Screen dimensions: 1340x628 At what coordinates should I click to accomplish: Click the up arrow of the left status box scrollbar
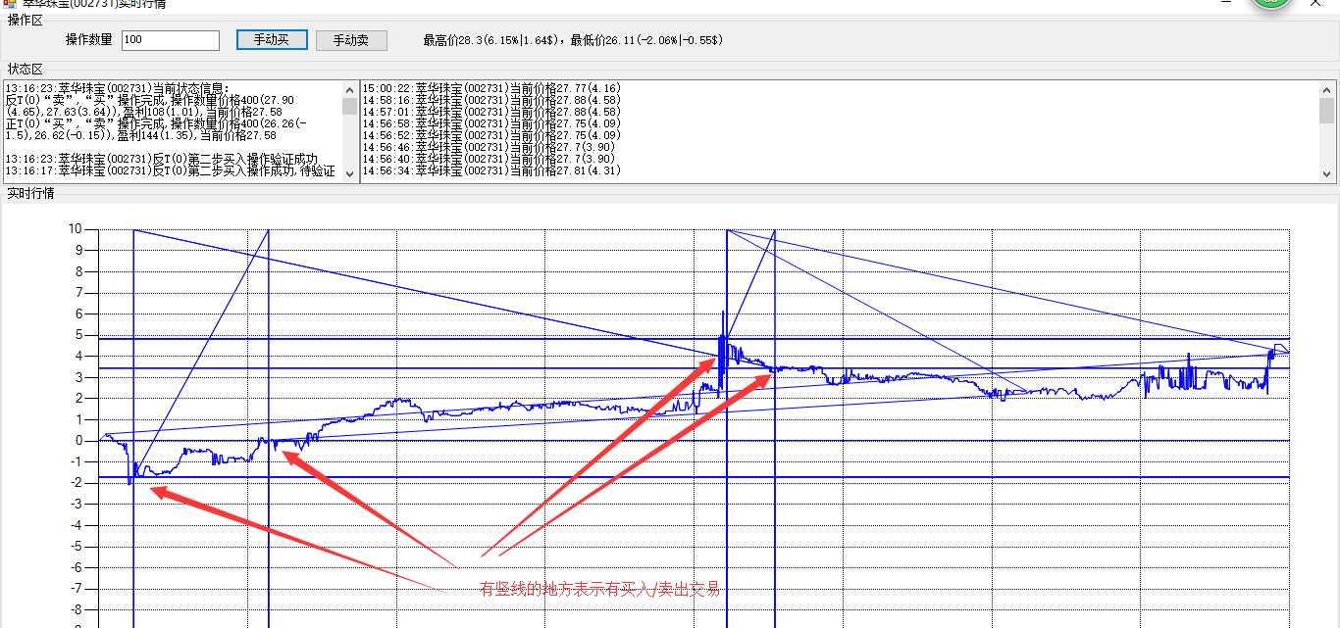(x=349, y=89)
